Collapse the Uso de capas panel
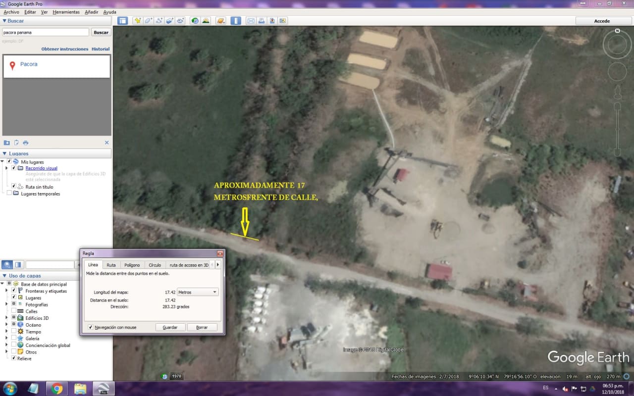Viewport: 634px width, 396px height. pos(4,275)
